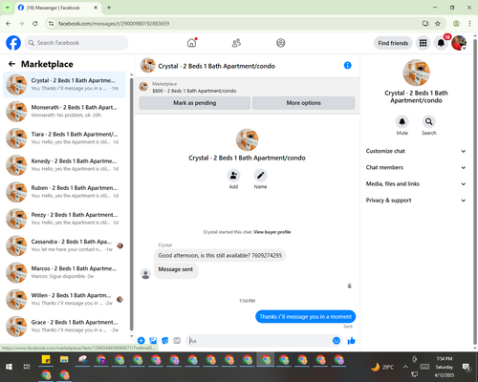Open View buyer profile link
This screenshot has width=478, height=382.
click(x=272, y=232)
